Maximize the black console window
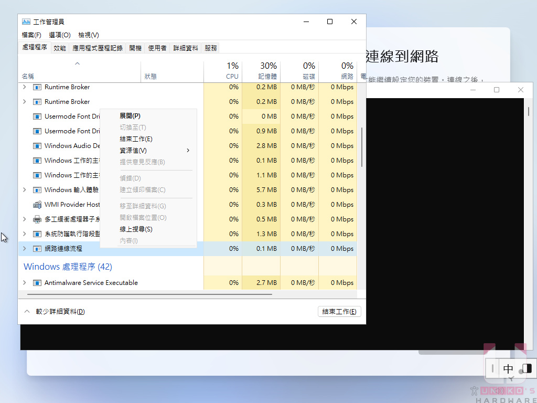The height and width of the screenshot is (403, 537). pos(496,90)
